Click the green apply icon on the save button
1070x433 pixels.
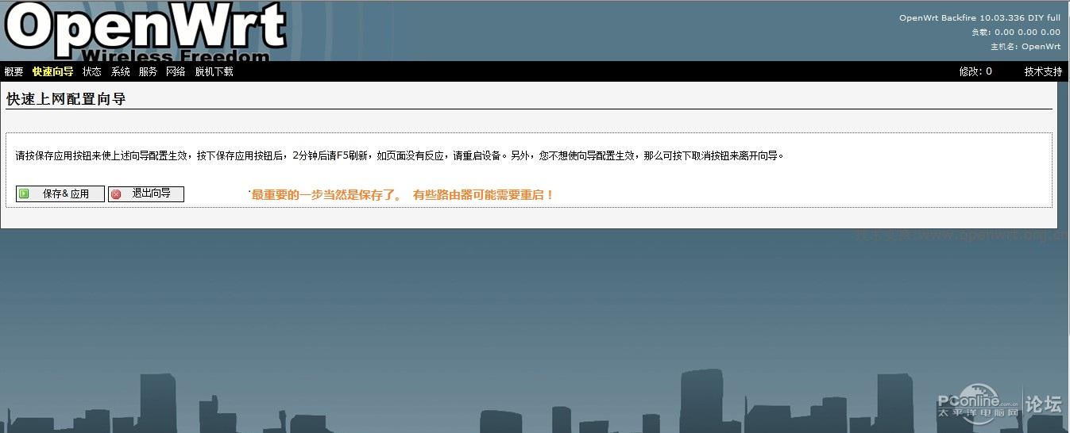pyautogui.click(x=24, y=194)
